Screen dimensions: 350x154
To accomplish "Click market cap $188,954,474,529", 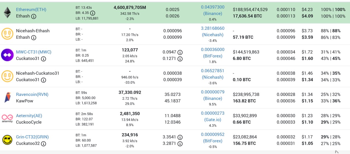I will pyautogui.click(x=250, y=10).
